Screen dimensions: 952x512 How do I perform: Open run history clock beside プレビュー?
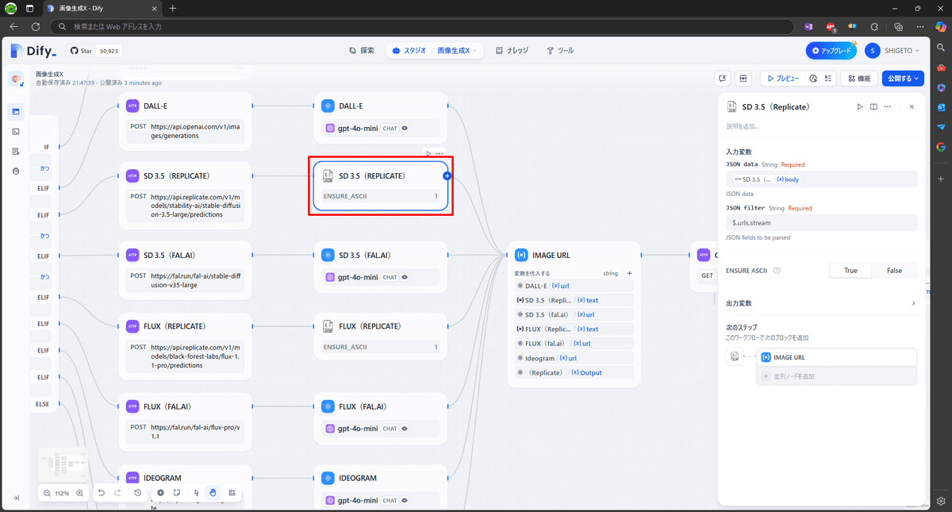(813, 79)
